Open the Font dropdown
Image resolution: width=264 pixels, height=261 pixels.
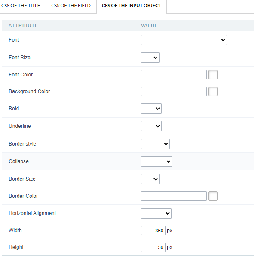[184, 40]
